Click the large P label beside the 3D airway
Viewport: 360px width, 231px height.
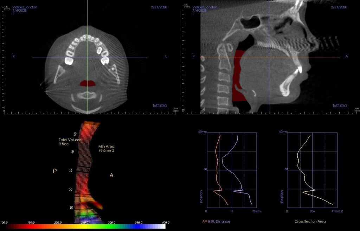coord(55,171)
